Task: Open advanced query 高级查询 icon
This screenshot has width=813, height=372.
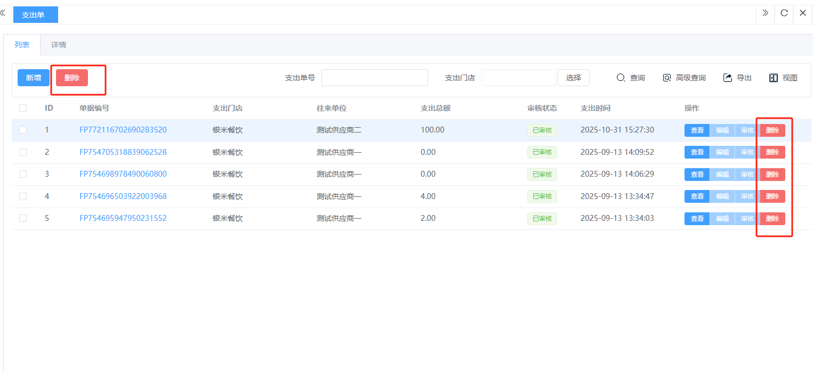Action: tap(667, 78)
